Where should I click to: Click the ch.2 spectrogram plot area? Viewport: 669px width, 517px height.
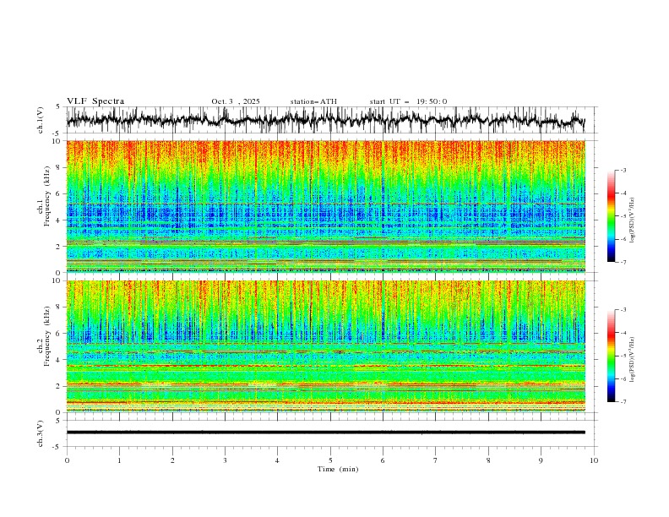(325, 346)
